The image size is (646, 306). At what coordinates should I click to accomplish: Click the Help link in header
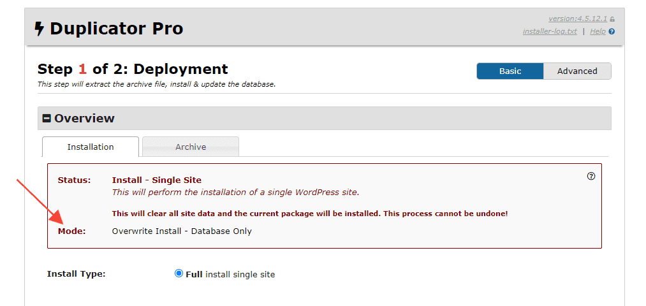coord(598,31)
